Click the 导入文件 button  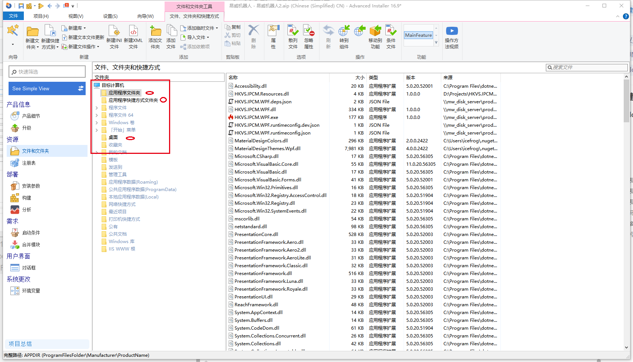coord(195,37)
